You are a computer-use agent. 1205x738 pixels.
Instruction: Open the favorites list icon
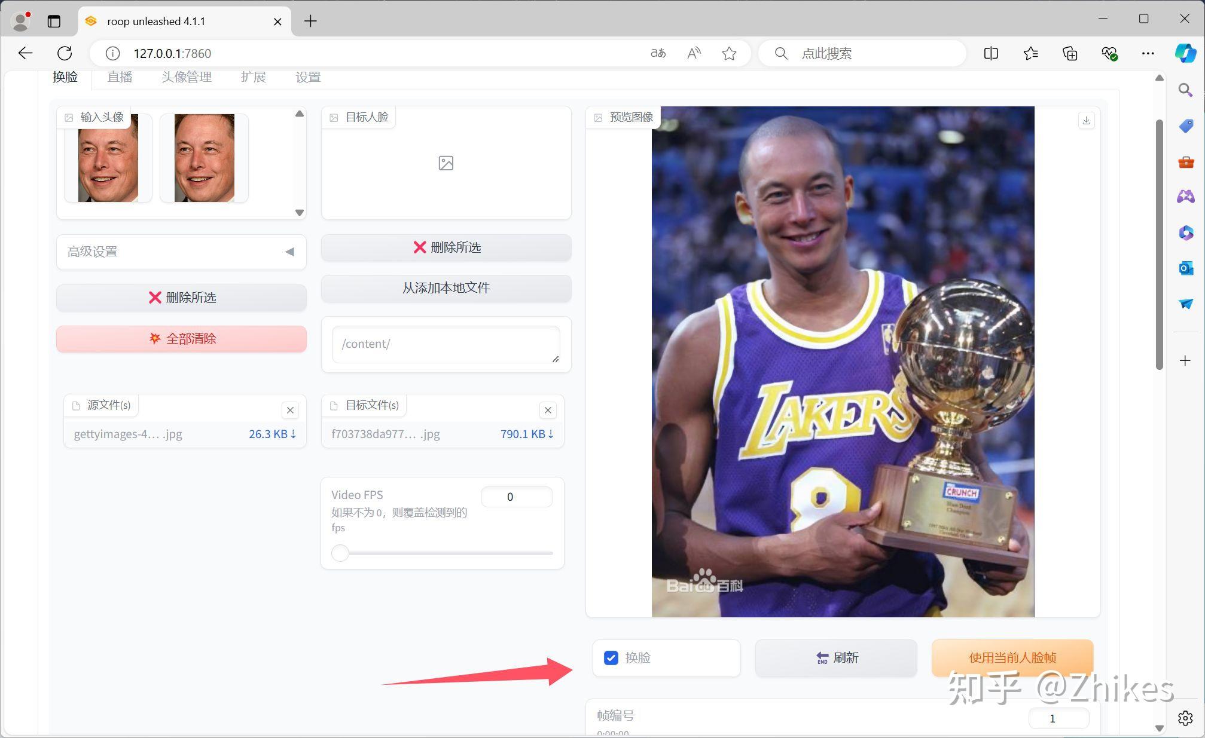pyautogui.click(x=1030, y=53)
